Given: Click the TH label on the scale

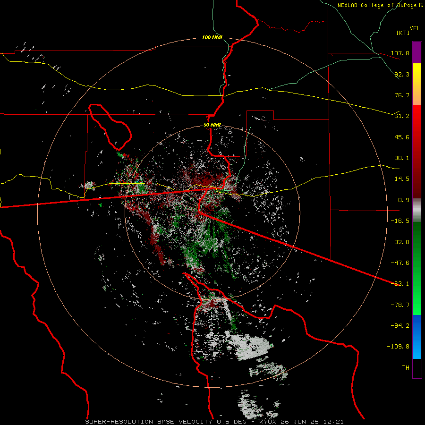Looking at the screenshot, I should point(406,368).
